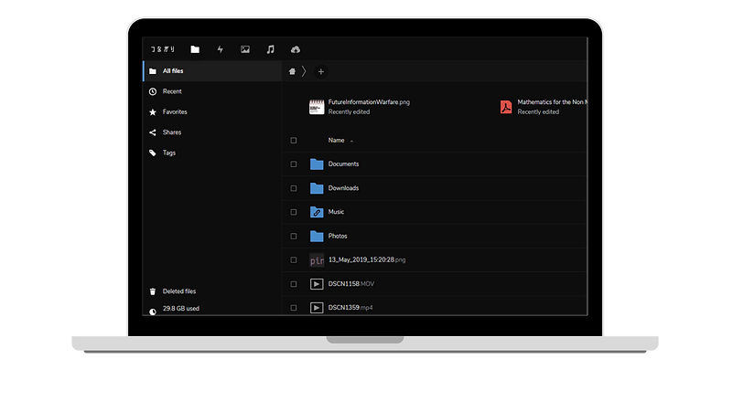This screenshot has width=733, height=412.
Task: Click the trash icon next to Deleted files
Action: (x=153, y=291)
